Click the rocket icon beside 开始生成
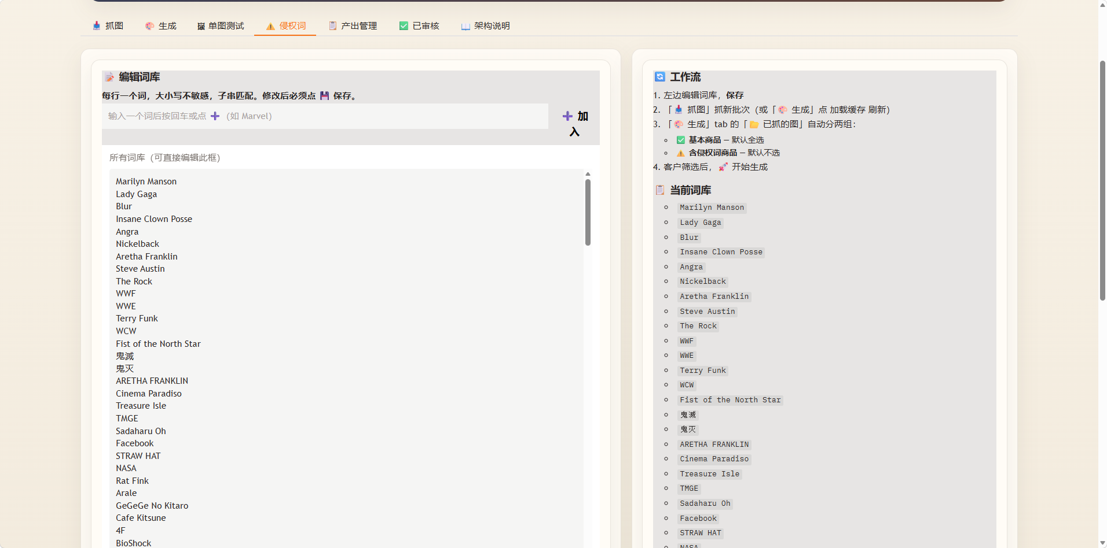This screenshot has height=548, width=1107. [x=723, y=167]
